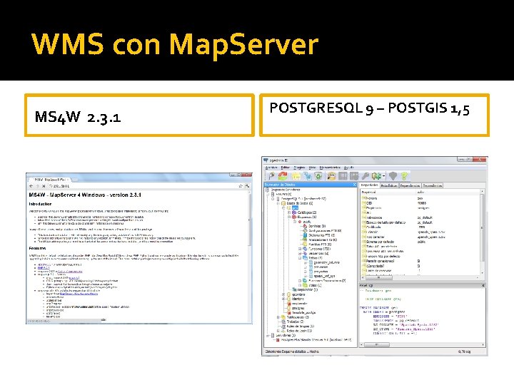Click the yellow question-mark help icon
Image resolution: width=514 pixels, height=385 pixels.
[404, 176]
